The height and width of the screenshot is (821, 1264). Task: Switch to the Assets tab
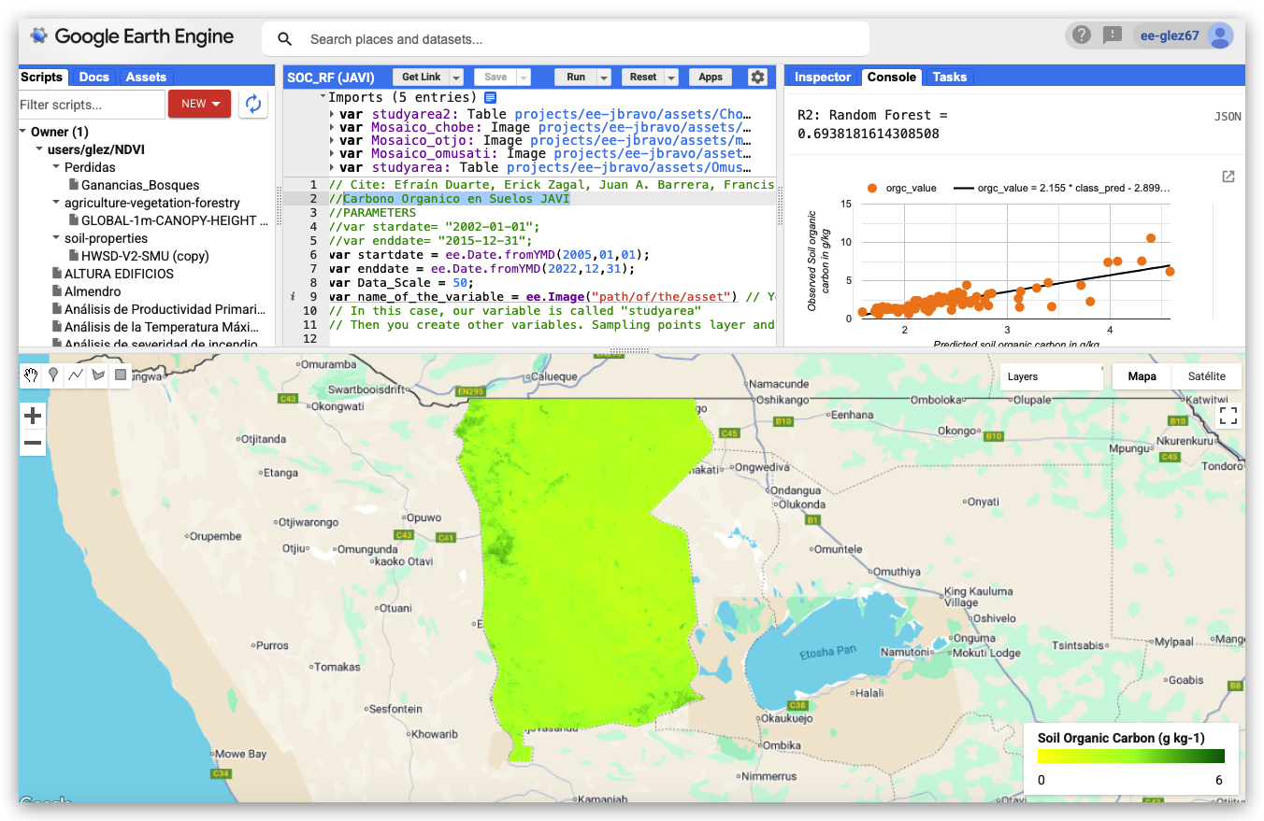pos(146,78)
